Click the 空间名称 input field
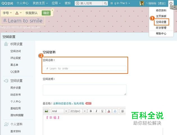The height and width of the screenshot is (135, 177). tap(85, 68)
